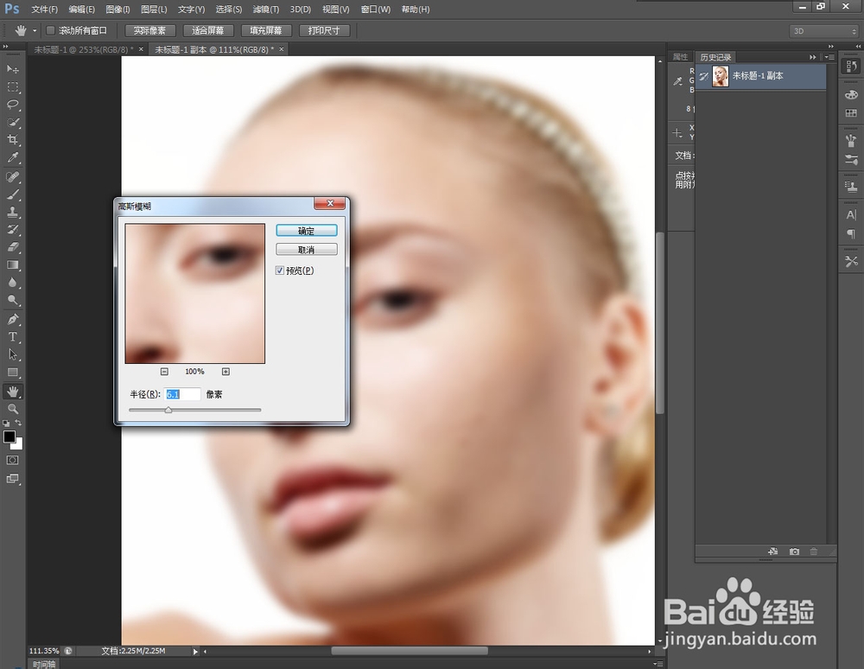Open the 文件(F) menu
864x669 pixels.
point(45,10)
